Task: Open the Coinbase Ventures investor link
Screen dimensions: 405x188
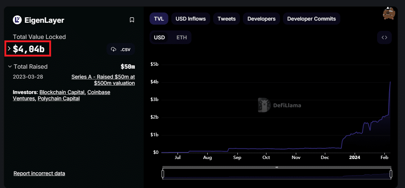Action: (x=61, y=95)
